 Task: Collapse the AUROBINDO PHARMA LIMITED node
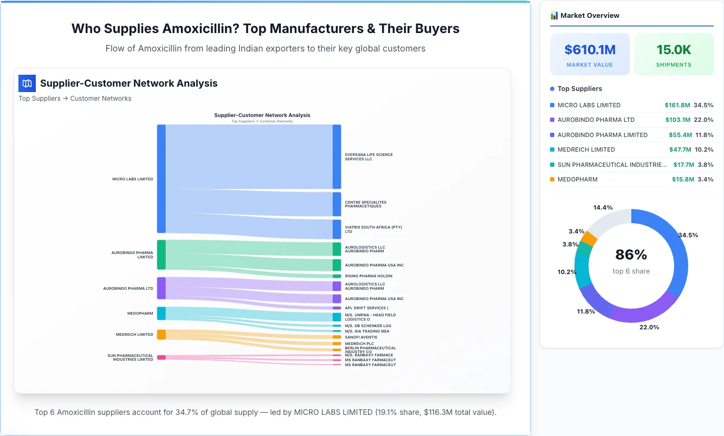coord(161,255)
